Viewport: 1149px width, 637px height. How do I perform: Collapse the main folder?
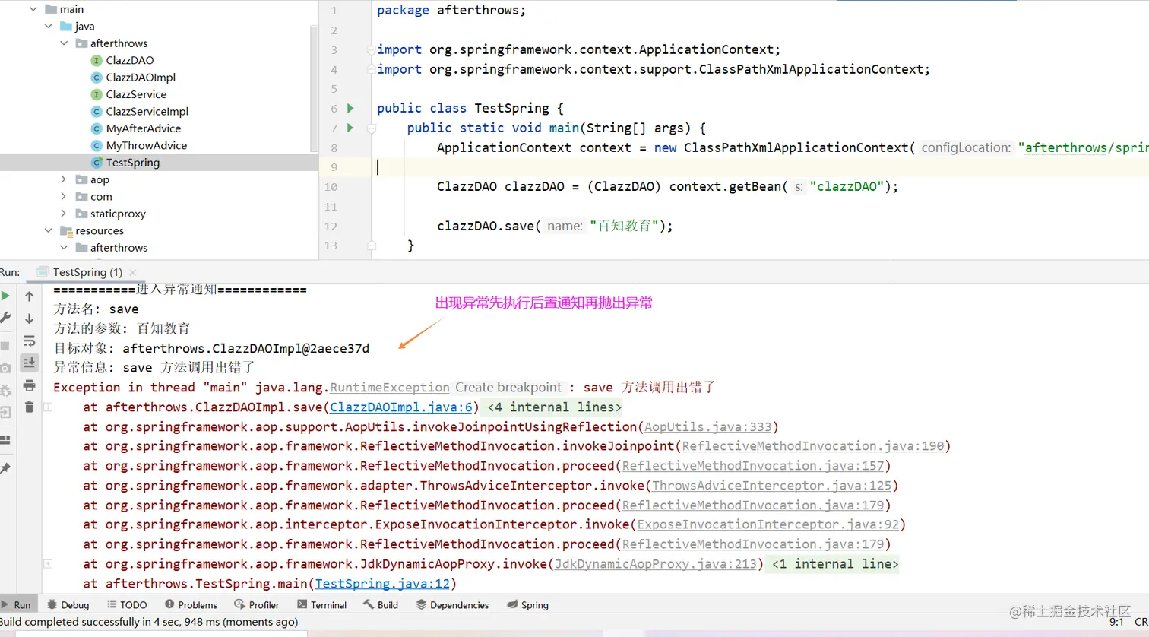point(33,9)
